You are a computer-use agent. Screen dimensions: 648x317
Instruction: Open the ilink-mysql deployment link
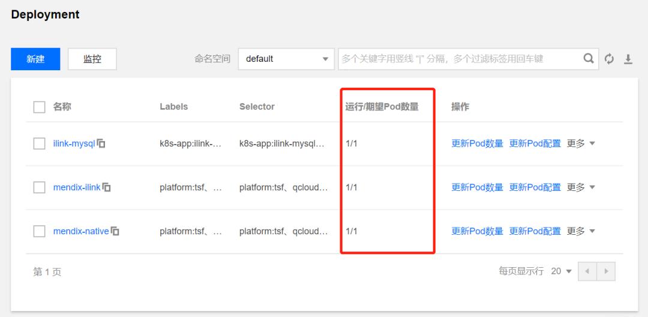[x=74, y=144]
